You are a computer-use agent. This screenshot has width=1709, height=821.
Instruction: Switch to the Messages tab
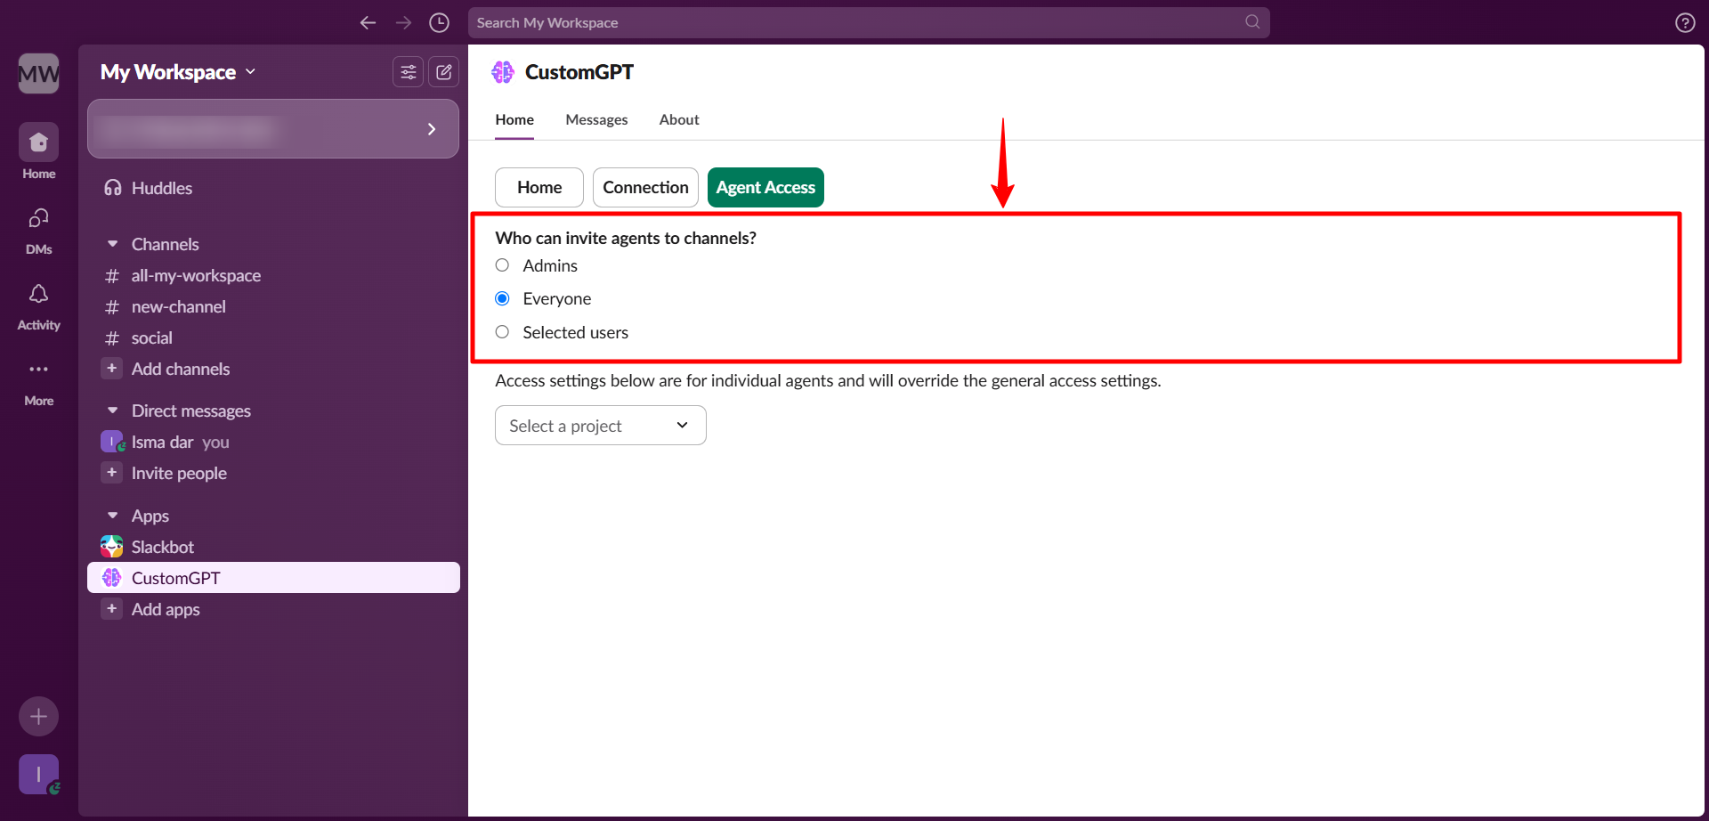point(596,119)
